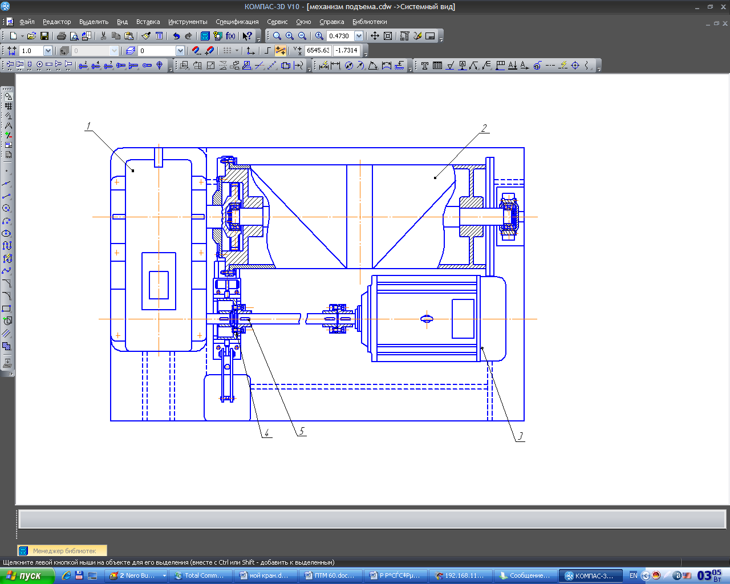Click the Save document icon
730x584 pixels.
click(x=44, y=36)
